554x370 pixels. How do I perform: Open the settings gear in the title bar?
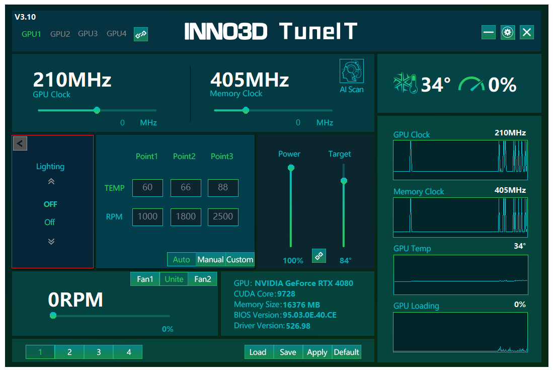508,33
